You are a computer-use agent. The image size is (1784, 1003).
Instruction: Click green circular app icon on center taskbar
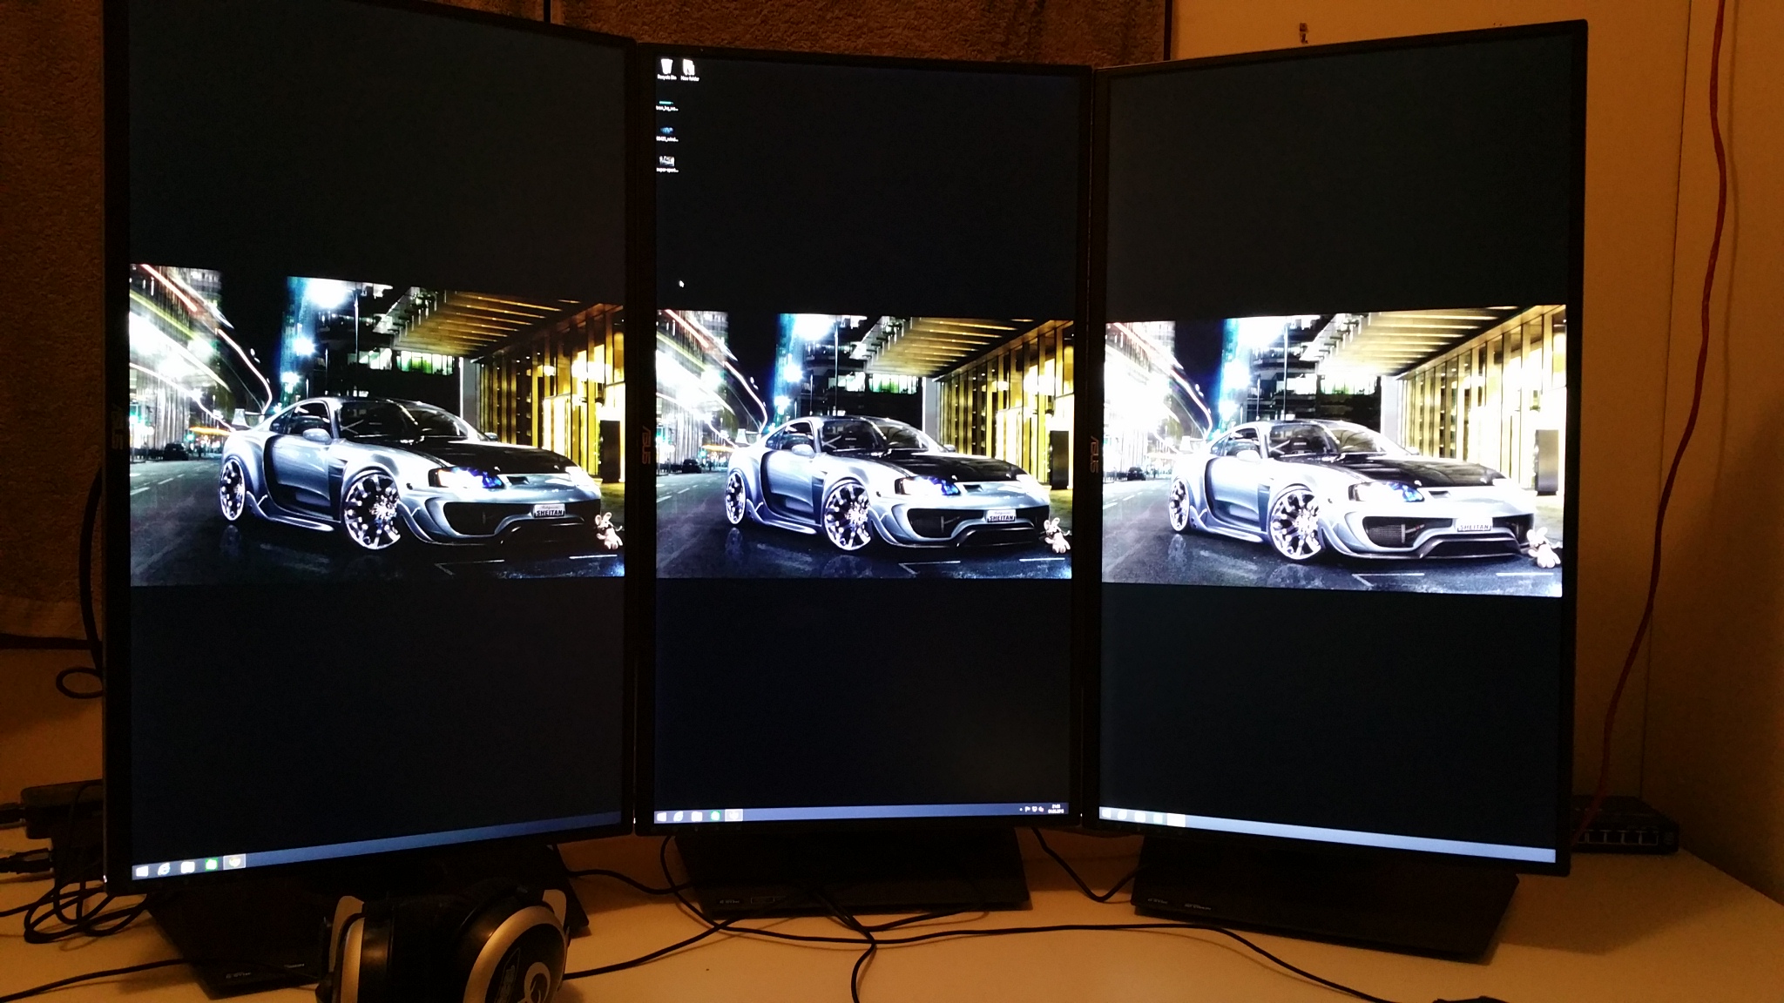point(715,815)
